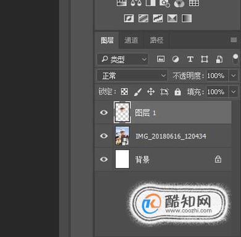Hide 图层 1 layer visibility eye

tap(104, 113)
